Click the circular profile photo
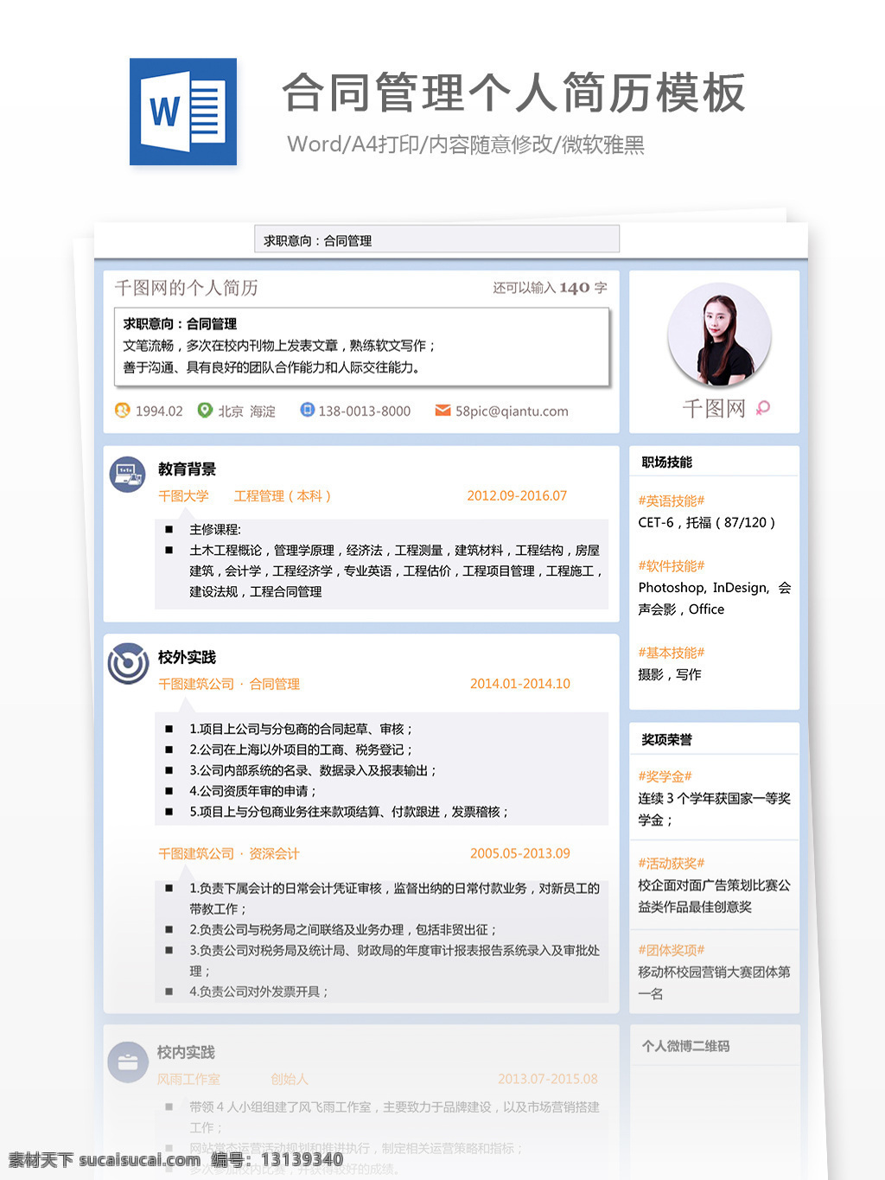The width and height of the screenshot is (885, 1180). point(719,335)
